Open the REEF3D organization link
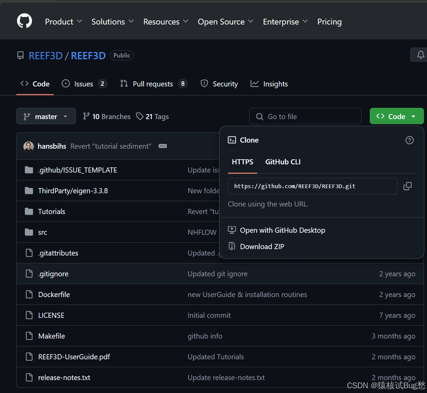 coord(46,55)
